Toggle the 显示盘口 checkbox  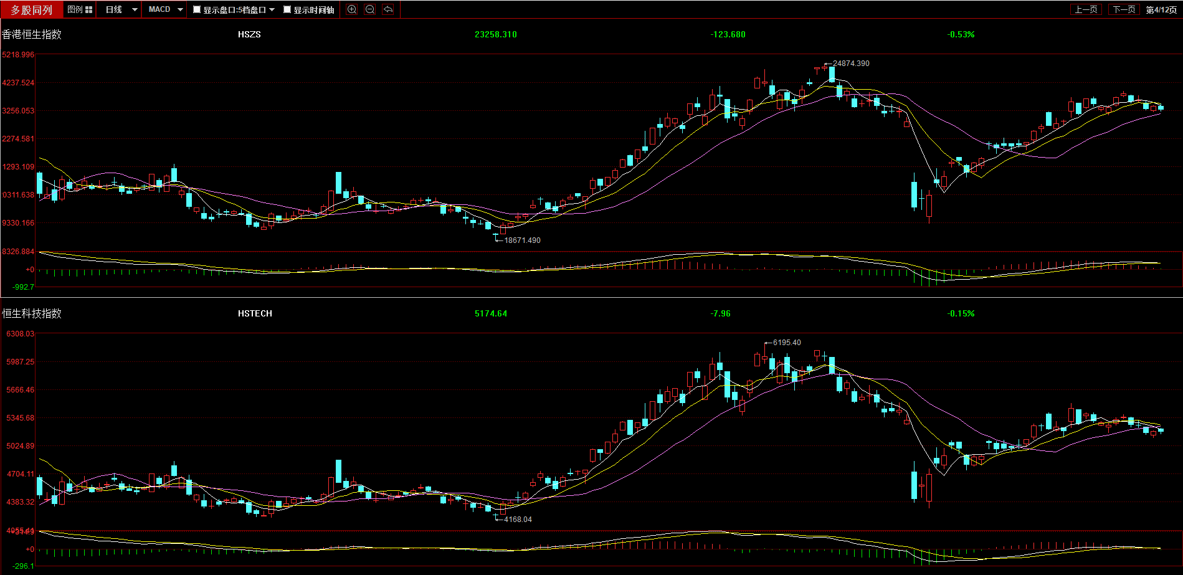click(197, 10)
